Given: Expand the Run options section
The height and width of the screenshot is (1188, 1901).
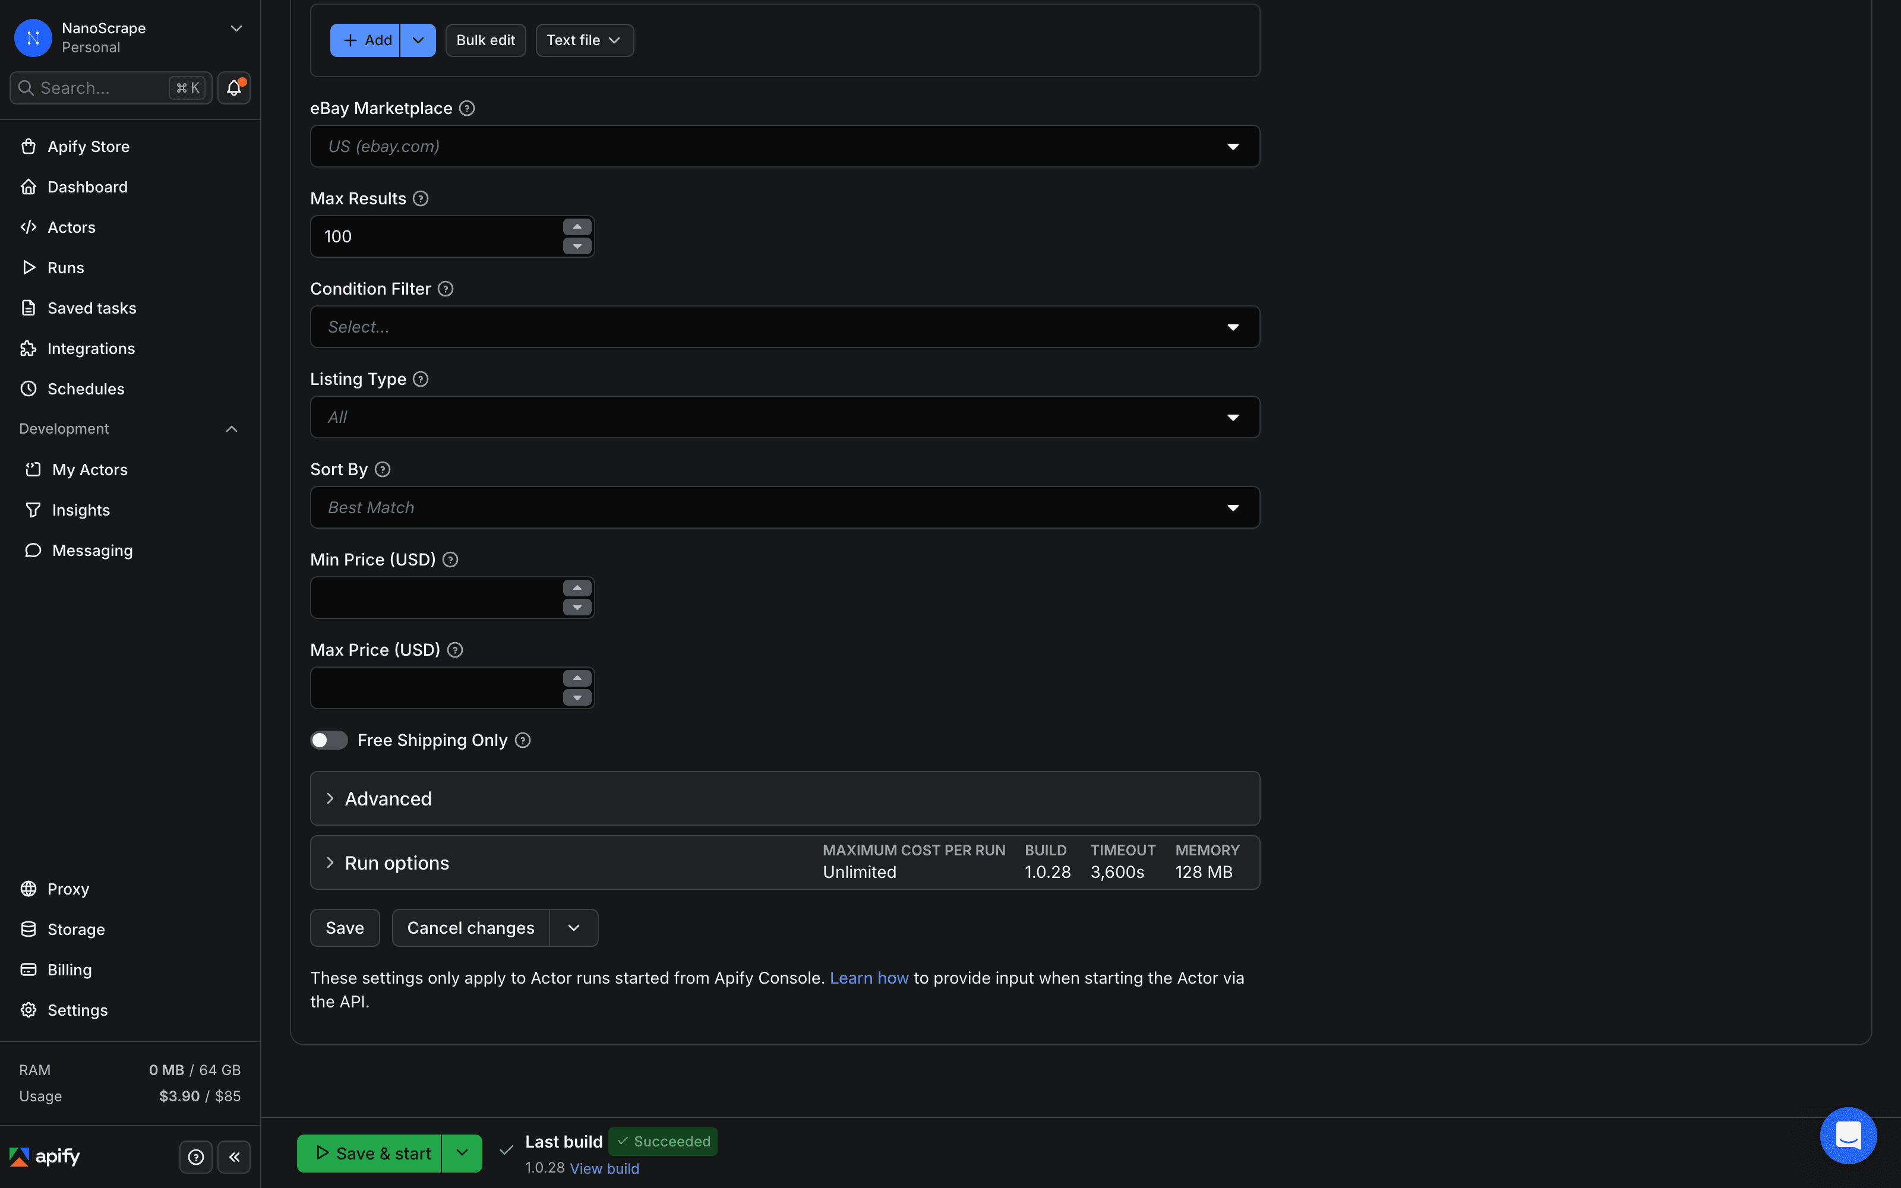Looking at the screenshot, I should pos(785,862).
